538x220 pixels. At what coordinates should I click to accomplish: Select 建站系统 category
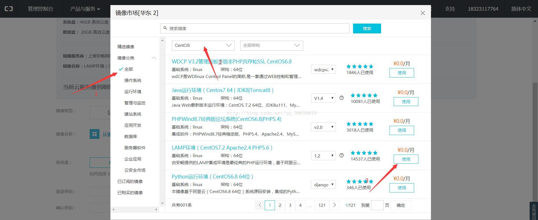133,114
